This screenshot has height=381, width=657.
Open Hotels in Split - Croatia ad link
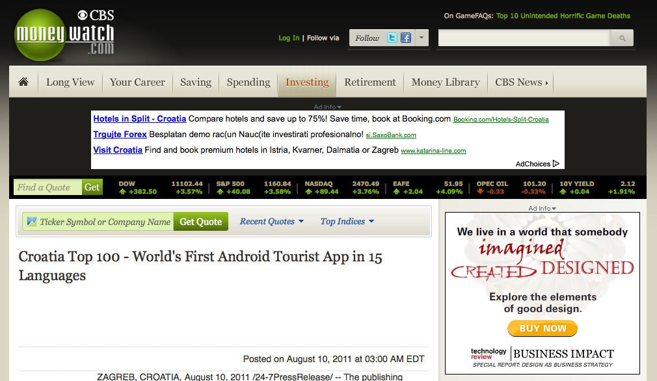[140, 119]
